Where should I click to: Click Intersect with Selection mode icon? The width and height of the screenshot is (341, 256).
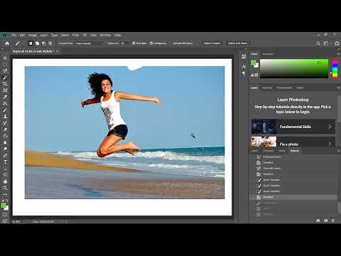click(50, 43)
